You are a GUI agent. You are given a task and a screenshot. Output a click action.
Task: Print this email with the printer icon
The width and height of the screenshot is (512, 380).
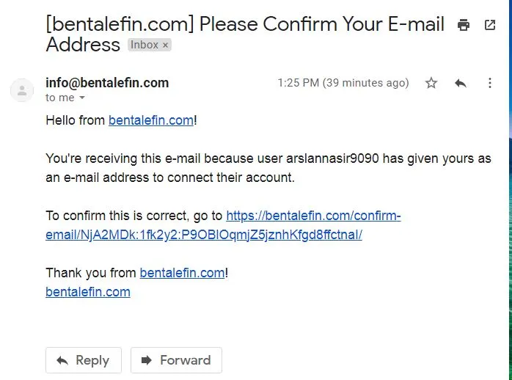[464, 25]
